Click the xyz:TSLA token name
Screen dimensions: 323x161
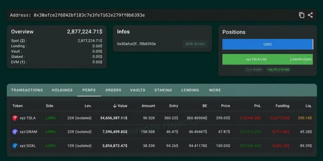click(28, 118)
